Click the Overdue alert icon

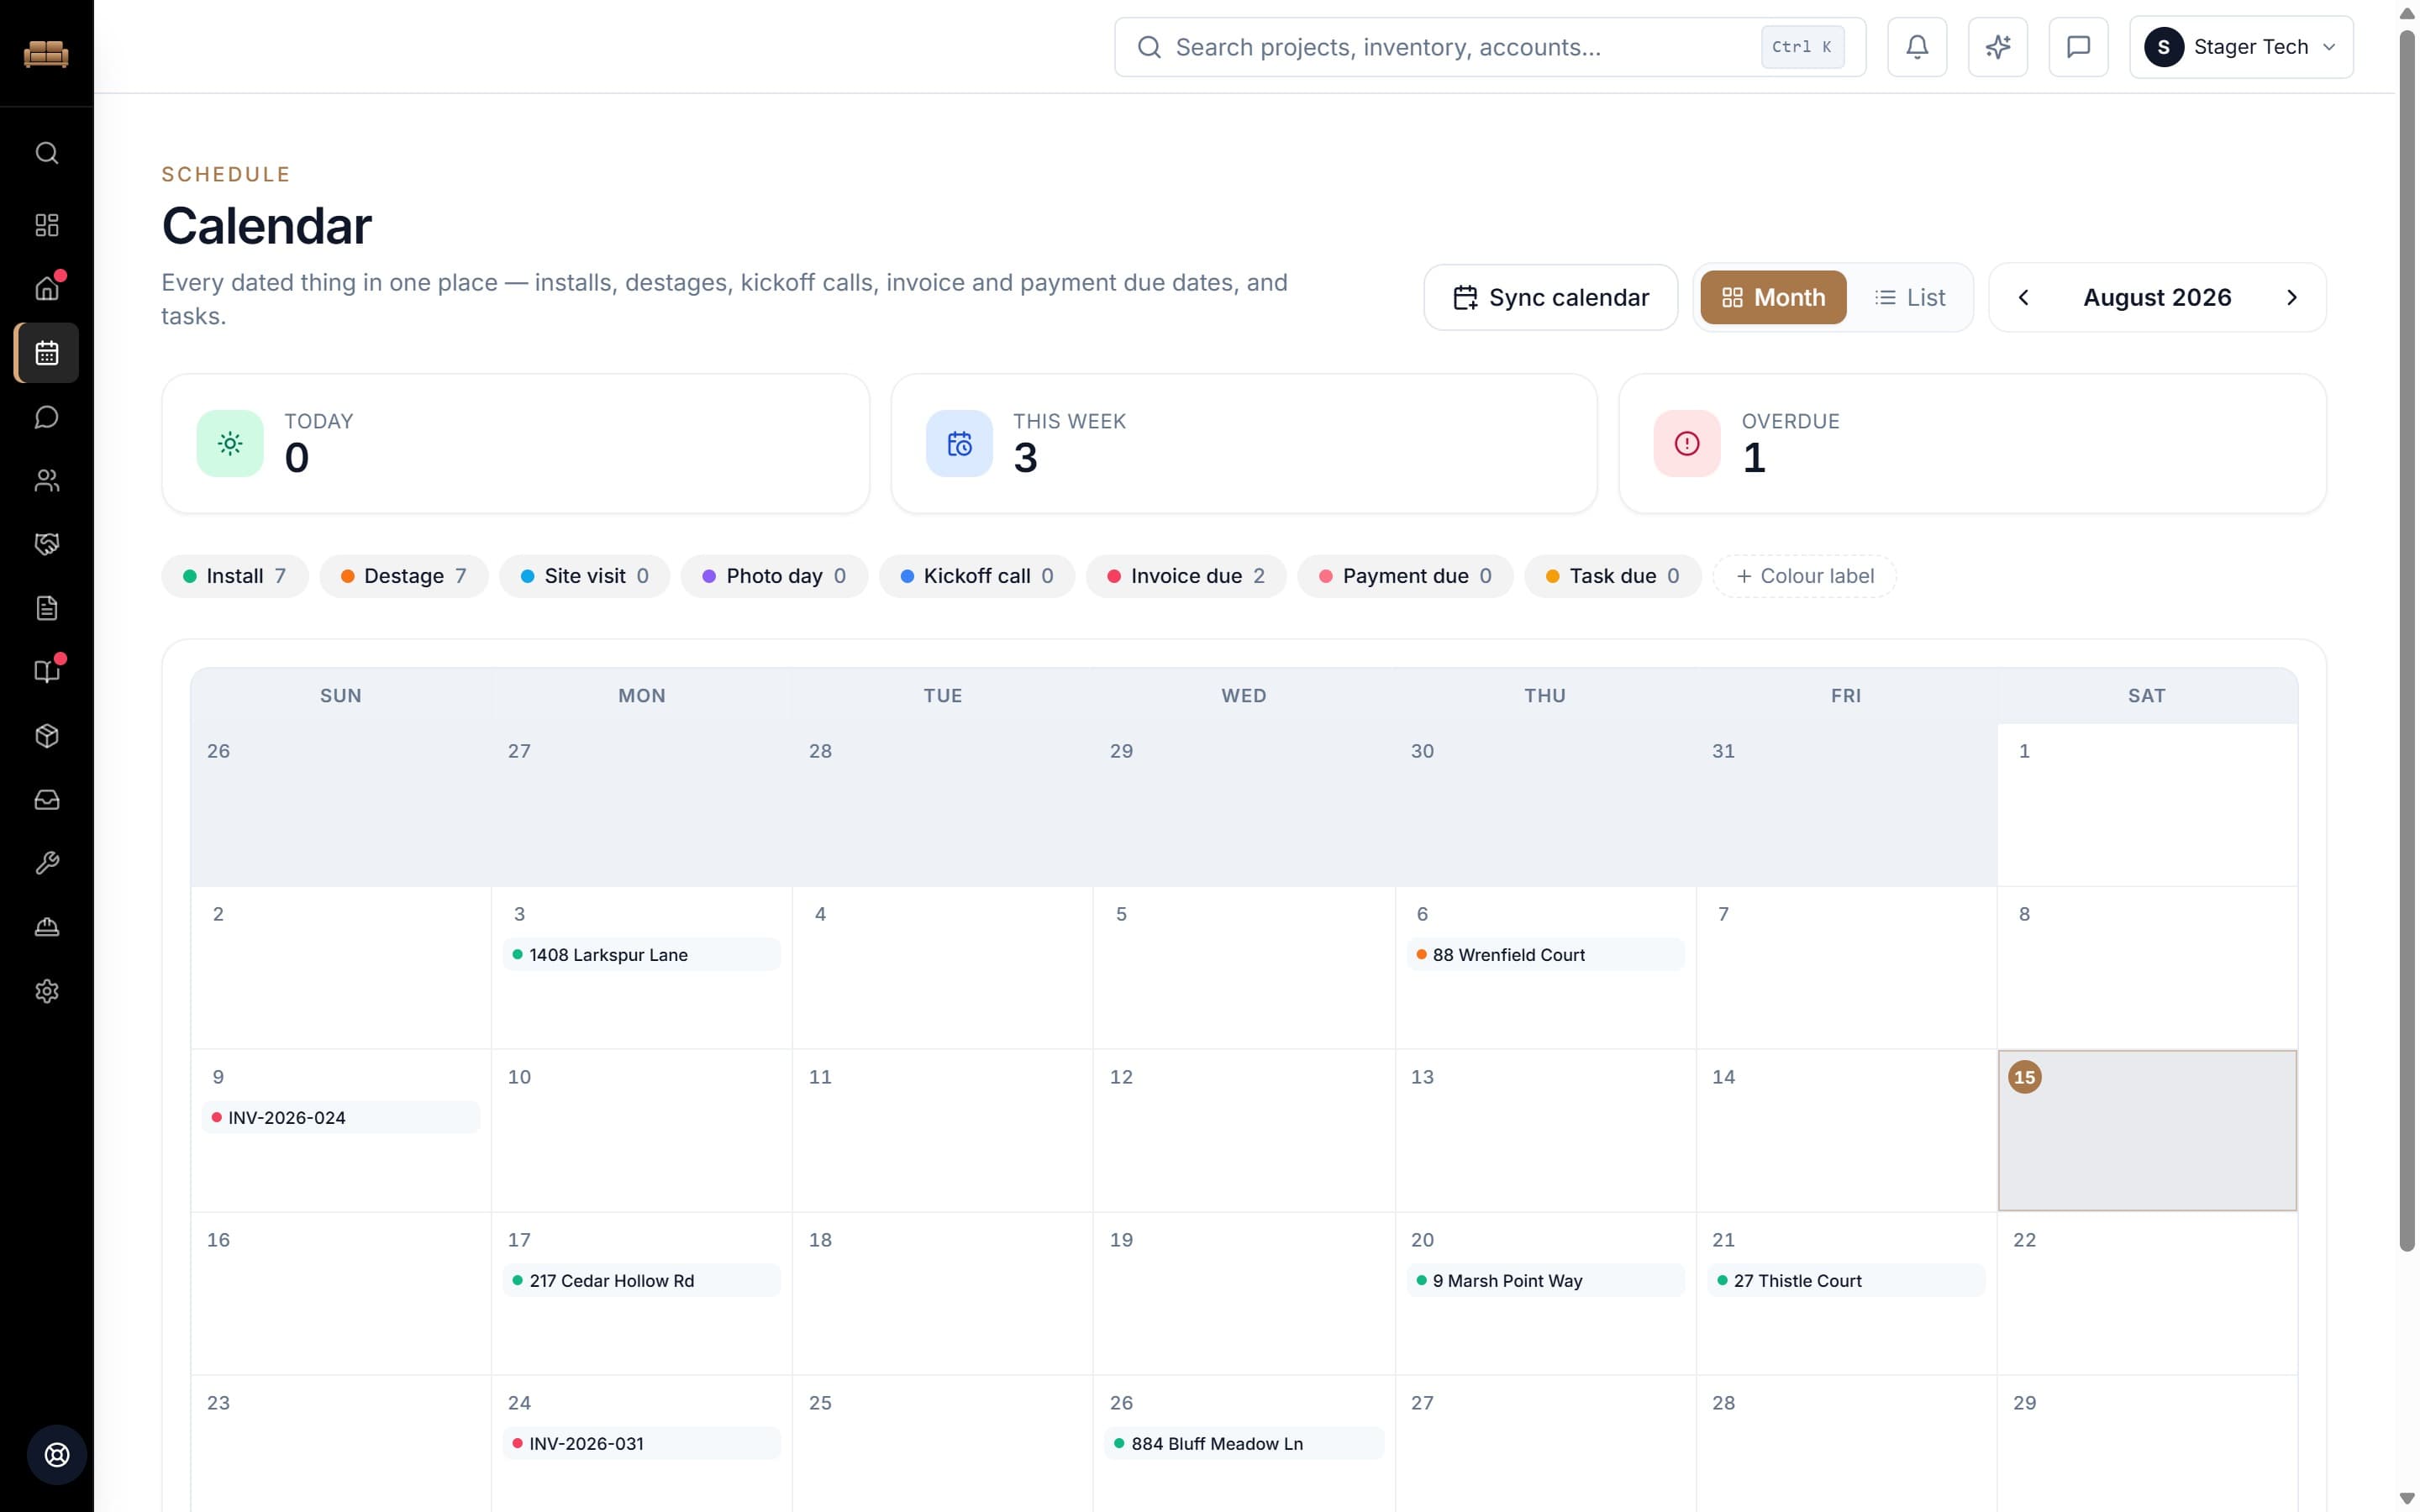pyautogui.click(x=1687, y=443)
